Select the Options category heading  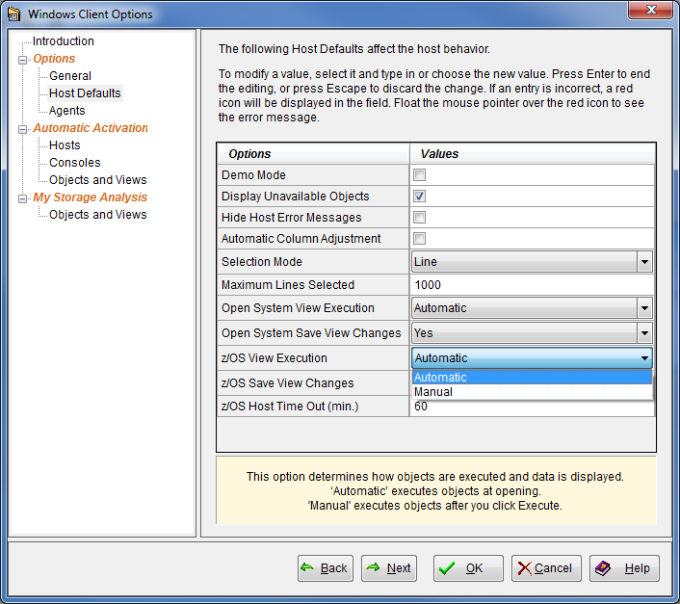coord(54,59)
